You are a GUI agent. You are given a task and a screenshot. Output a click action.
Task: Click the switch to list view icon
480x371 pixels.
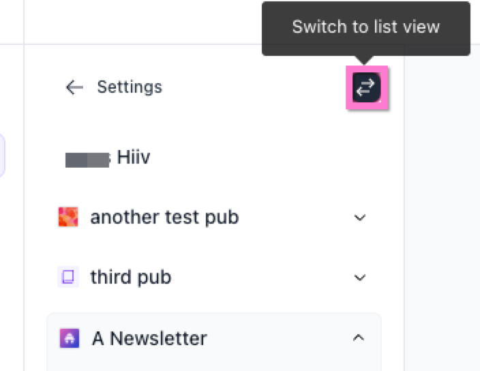(x=367, y=87)
